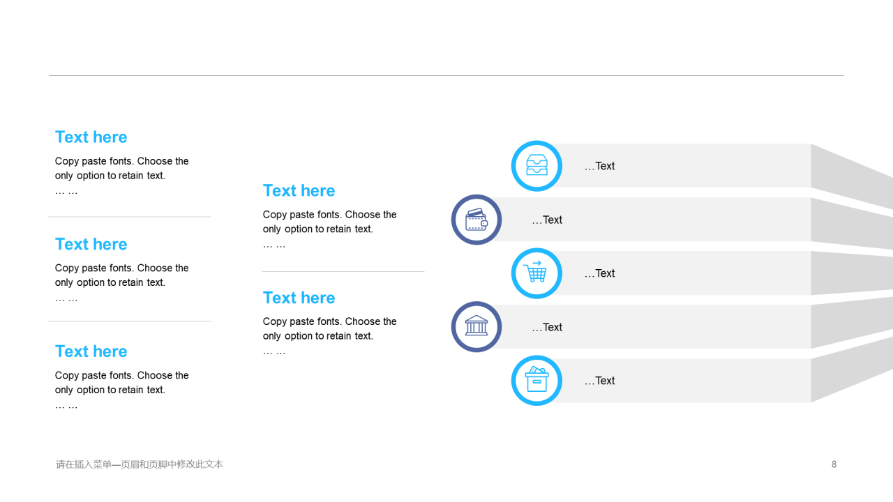Viewport: 893px width, 502px height.
Task: Click '…Text' label beside wallet icon
Action: (x=547, y=220)
